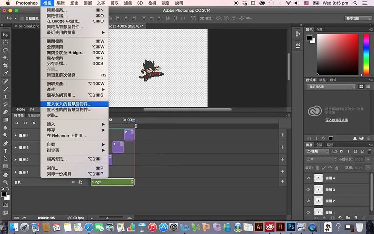
Task: Hide layer 圖層 2 in Layers panel
Action: tap(308, 200)
